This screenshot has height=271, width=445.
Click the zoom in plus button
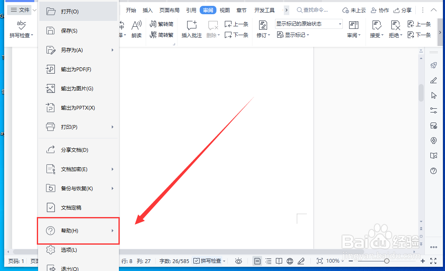pos(422,261)
